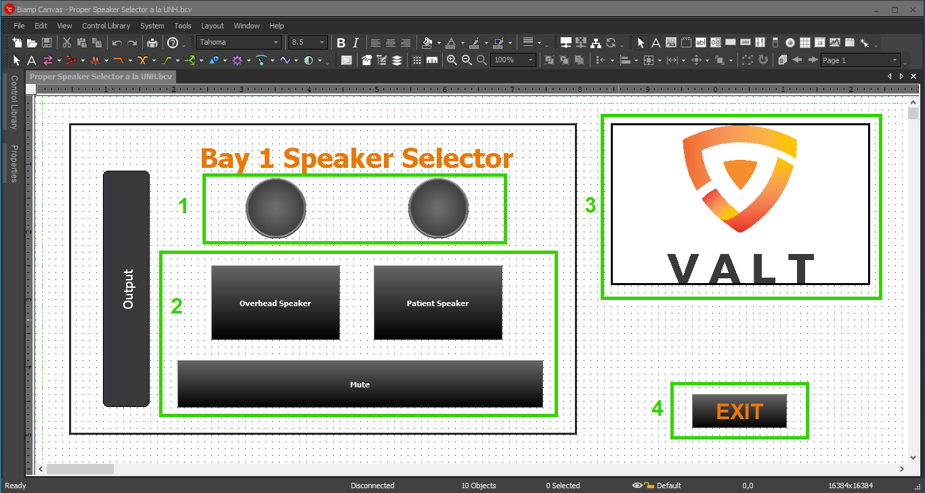Click the network hierarchy icon
This screenshot has height=493, width=925.
(596, 43)
